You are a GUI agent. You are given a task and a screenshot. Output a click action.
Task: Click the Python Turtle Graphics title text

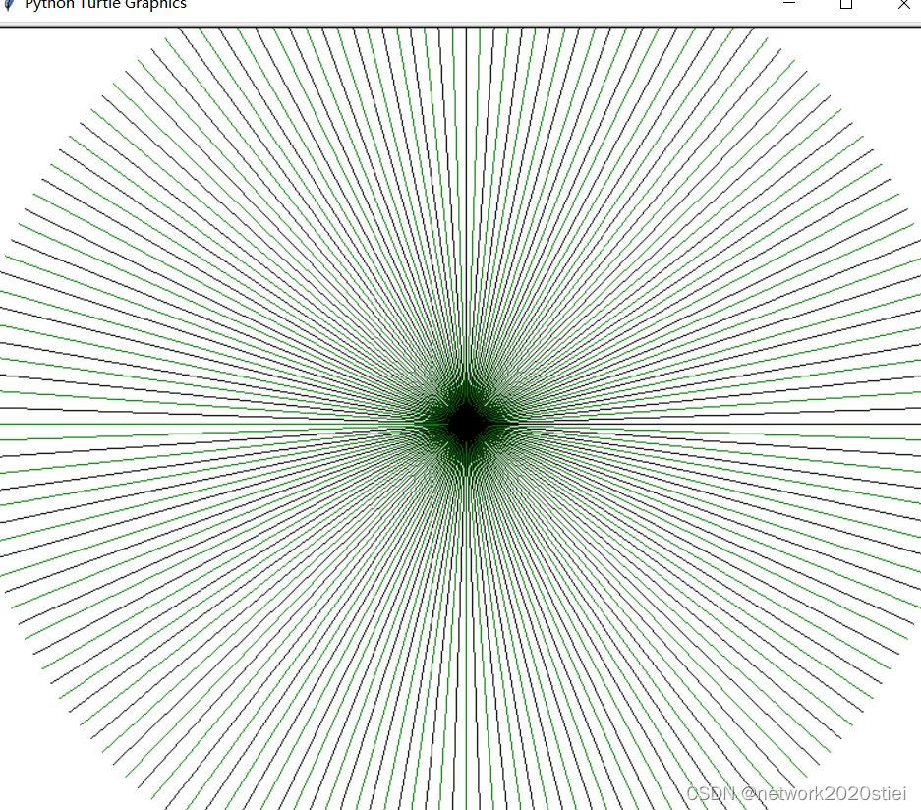point(106,4)
